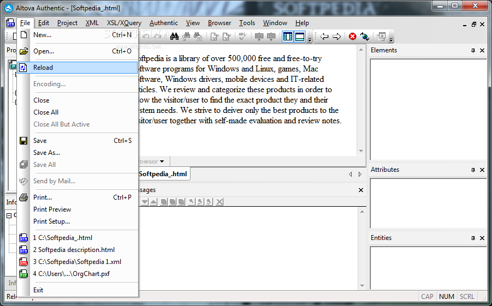Click the NUM status bar indicator
This screenshot has height=306, width=492.
tap(447, 296)
